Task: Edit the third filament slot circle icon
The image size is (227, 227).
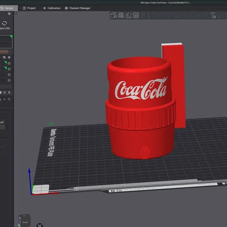Action: coord(9,75)
